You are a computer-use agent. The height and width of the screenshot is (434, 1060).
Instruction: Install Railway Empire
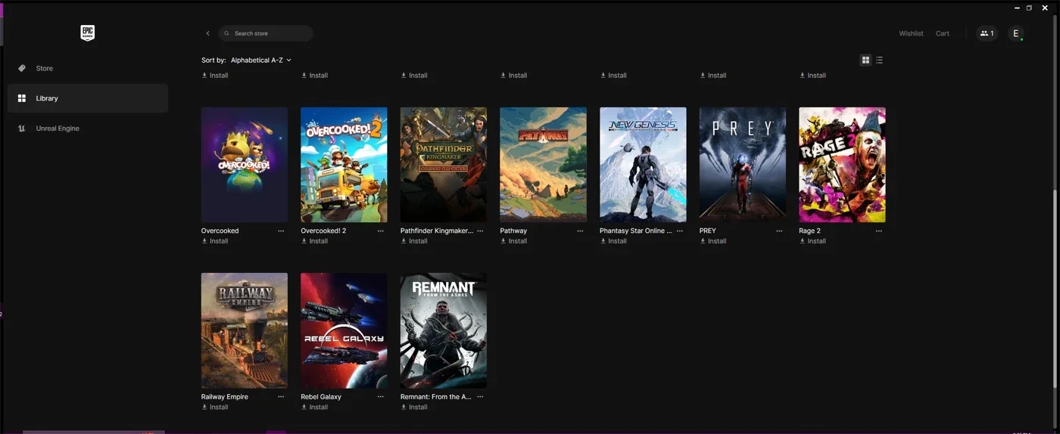pyautogui.click(x=215, y=407)
